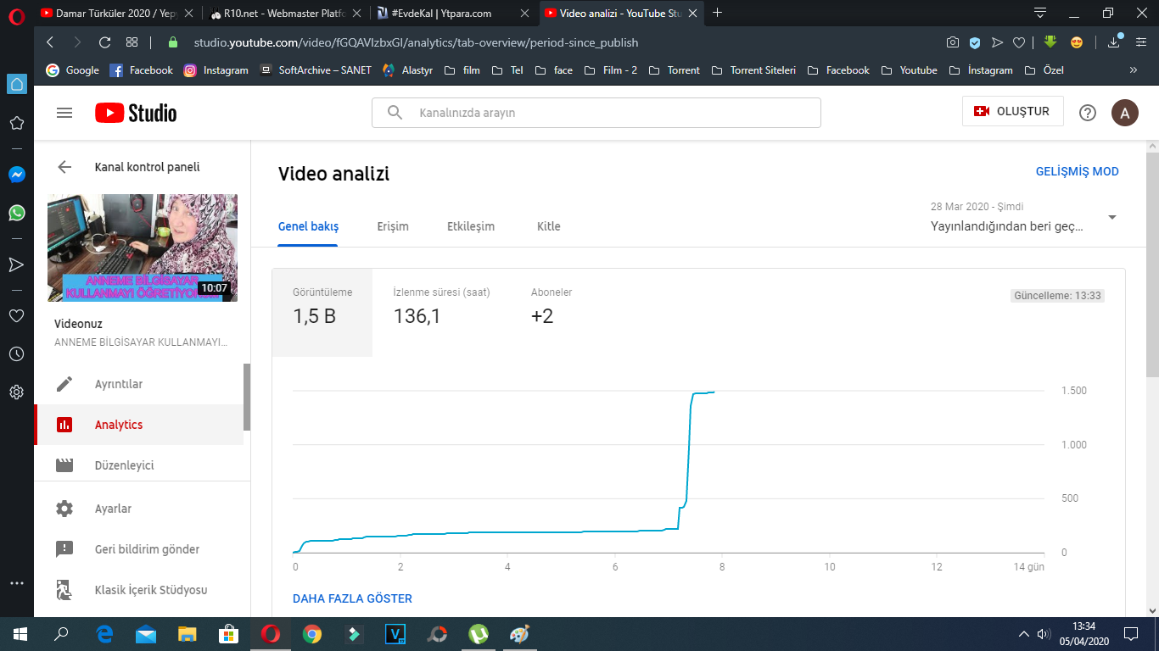
Task: Switch to the R10.net browser tab
Action: 286,13
